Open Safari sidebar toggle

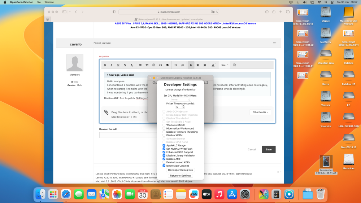[65, 12]
